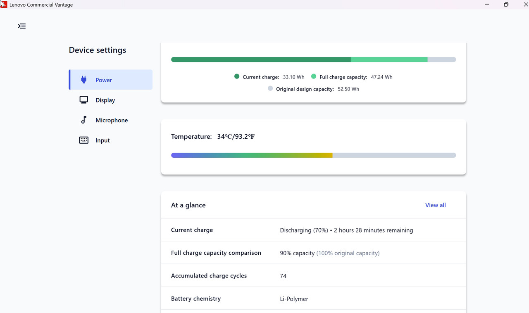This screenshot has width=529, height=313.
Task: Select Discharging (70%) remaining time text
Action: [346, 230]
